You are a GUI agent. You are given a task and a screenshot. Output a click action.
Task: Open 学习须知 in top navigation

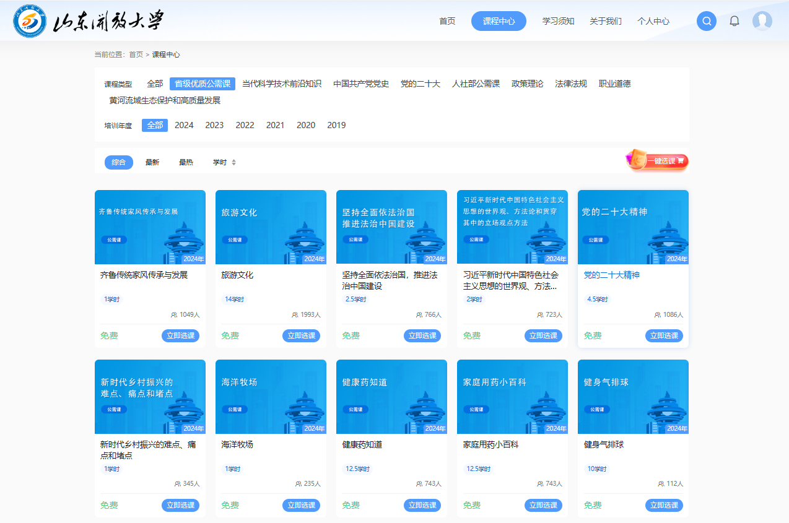[559, 21]
